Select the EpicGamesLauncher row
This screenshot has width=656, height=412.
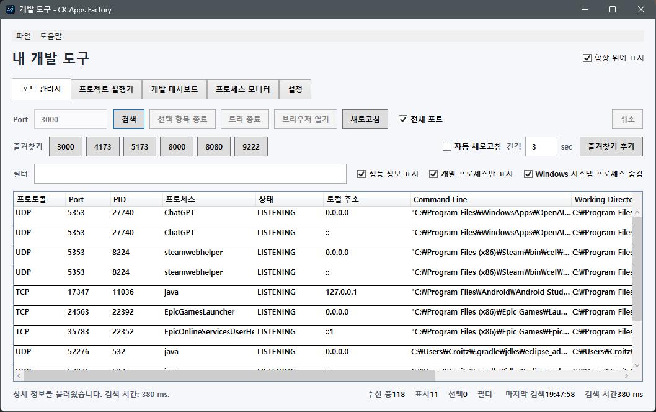pyautogui.click(x=322, y=315)
